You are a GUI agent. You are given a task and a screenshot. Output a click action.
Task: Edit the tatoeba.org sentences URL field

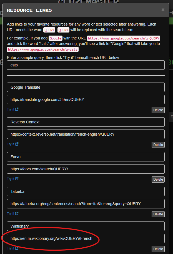pyautogui.click(x=86, y=204)
